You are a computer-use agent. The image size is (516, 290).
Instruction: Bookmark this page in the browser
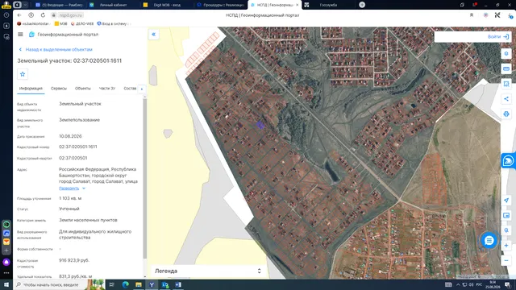(x=472, y=15)
